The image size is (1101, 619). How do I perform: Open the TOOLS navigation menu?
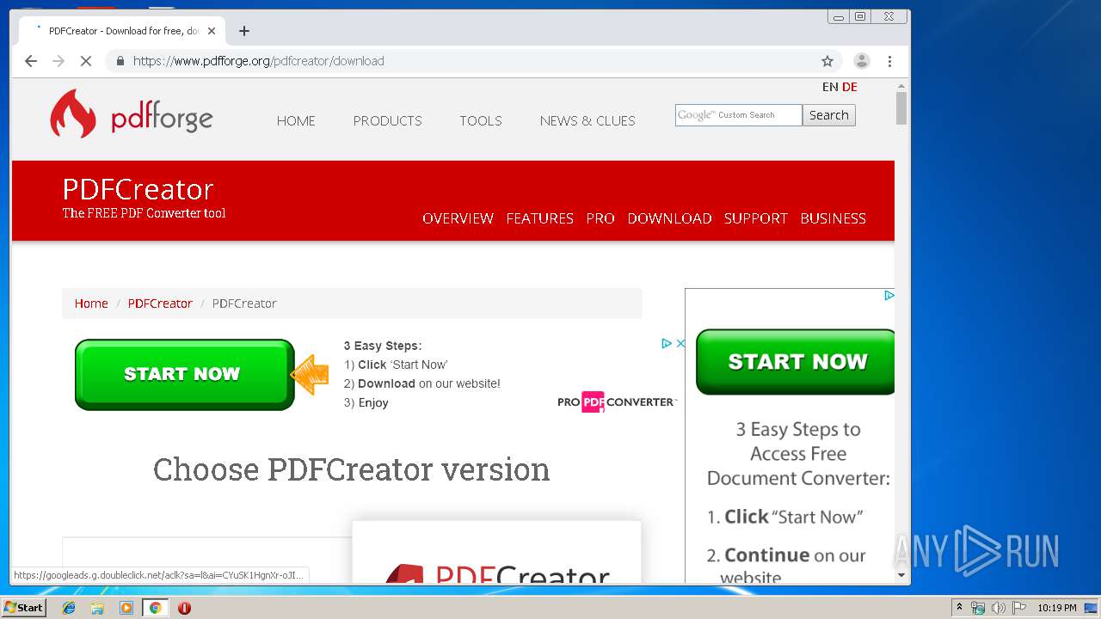(x=480, y=121)
